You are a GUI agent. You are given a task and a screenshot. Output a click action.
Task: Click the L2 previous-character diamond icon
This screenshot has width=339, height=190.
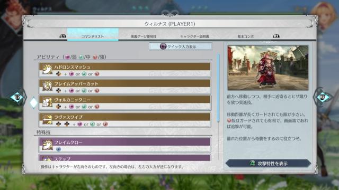tap(17, 97)
